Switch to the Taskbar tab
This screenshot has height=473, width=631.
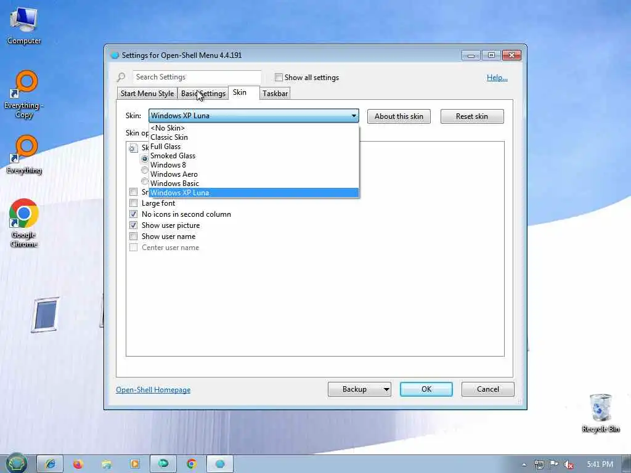pyautogui.click(x=275, y=94)
